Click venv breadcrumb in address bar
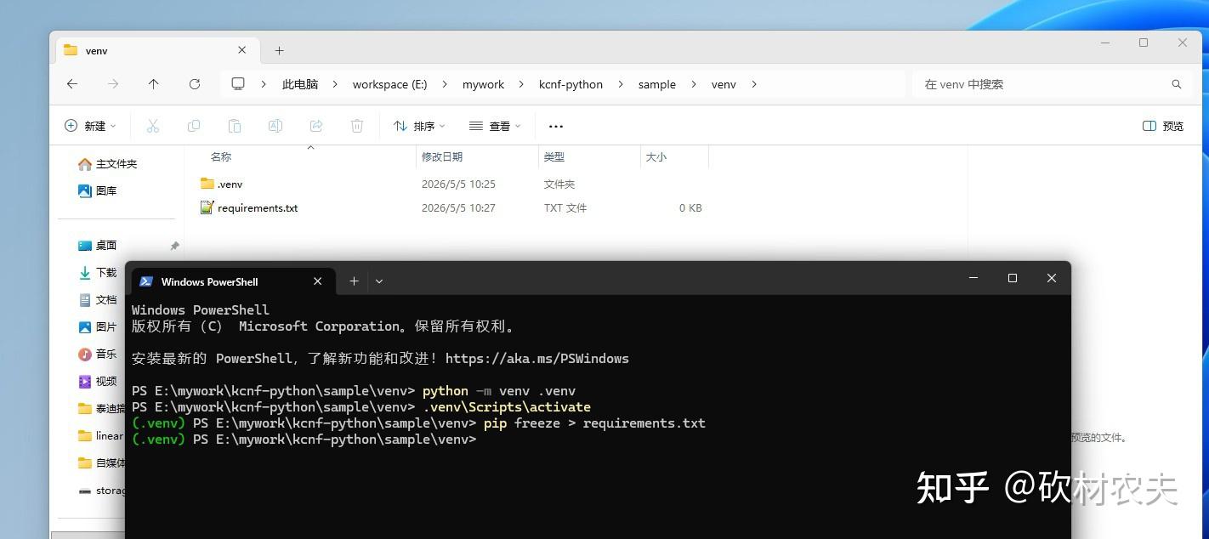The width and height of the screenshot is (1209, 539). click(x=724, y=84)
